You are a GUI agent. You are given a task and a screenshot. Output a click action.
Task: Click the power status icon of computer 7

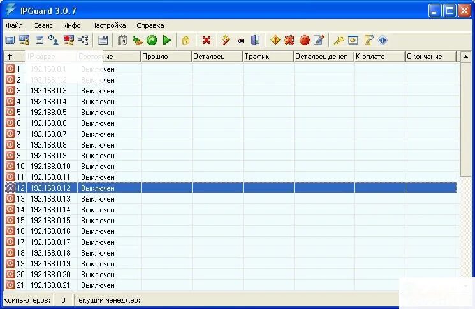(10, 134)
